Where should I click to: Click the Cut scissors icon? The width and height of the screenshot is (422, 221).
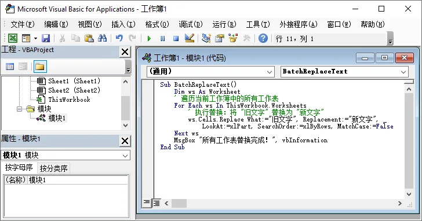click(x=62, y=38)
